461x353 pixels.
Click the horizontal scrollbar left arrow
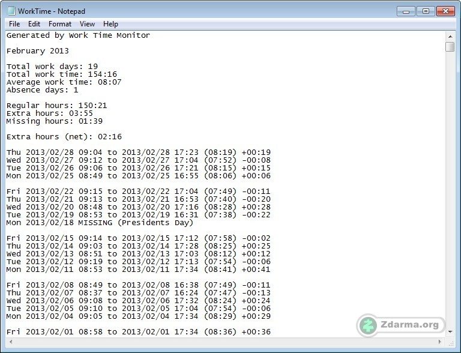point(11,342)
